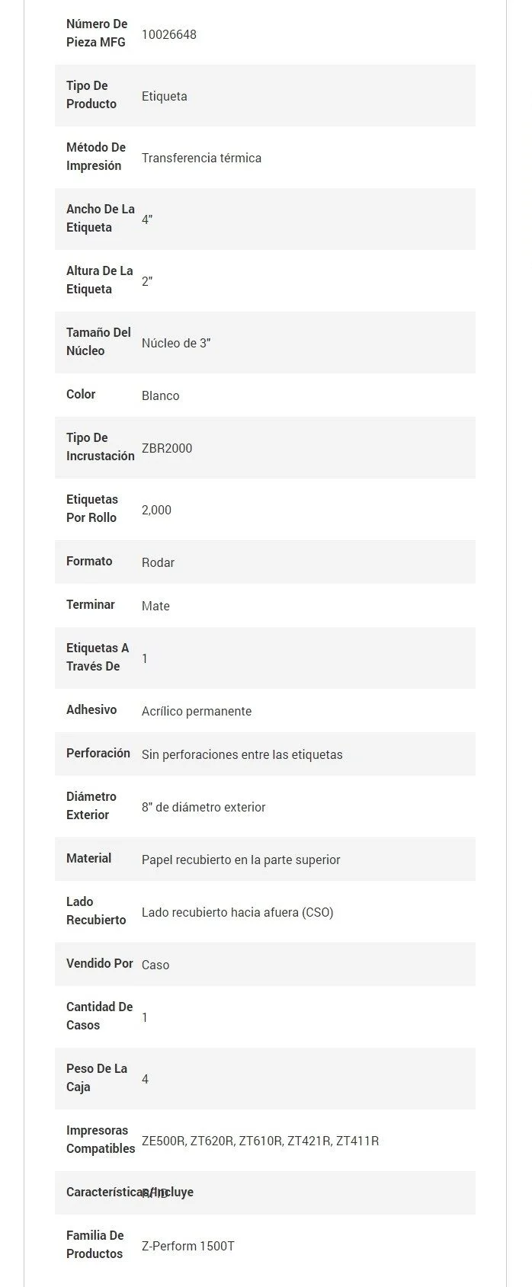Select the 'Etiqueta' product type value
532x1287 pixels.
click(164, 96)
